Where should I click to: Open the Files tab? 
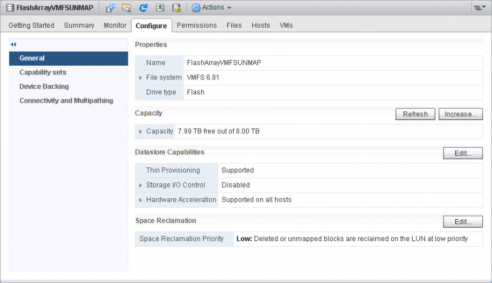[234, 25]
